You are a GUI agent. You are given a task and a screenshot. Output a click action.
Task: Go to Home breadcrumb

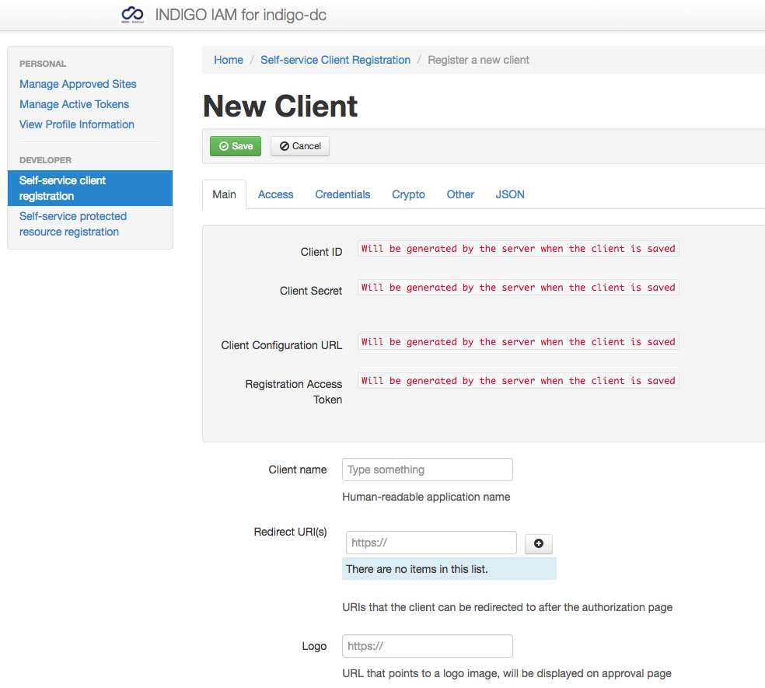point(229,60)
